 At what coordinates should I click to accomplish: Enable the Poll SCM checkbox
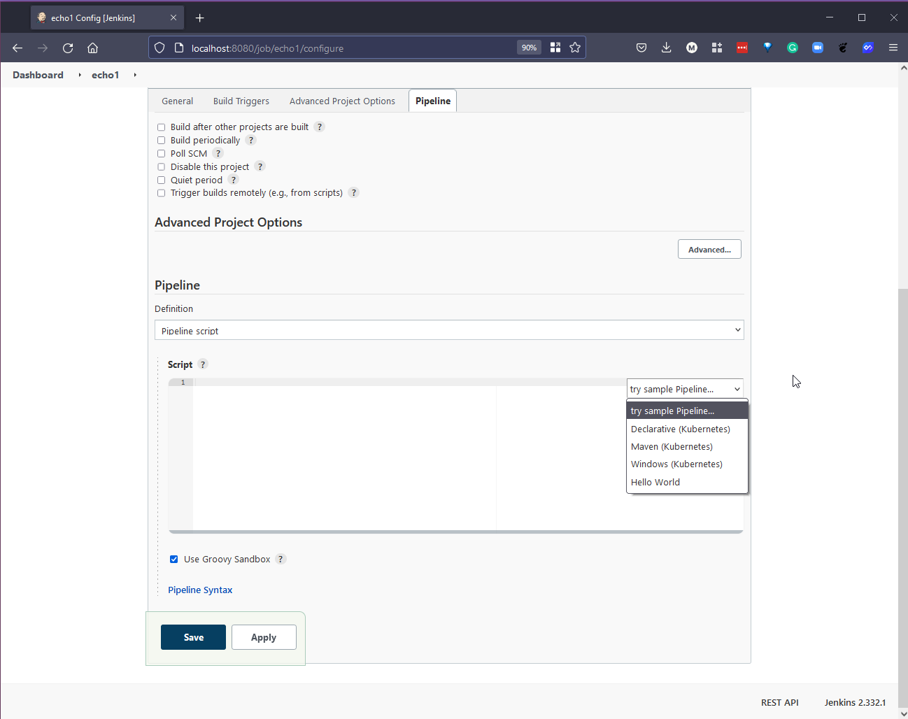pyautogui.click(x=162, y=154)
